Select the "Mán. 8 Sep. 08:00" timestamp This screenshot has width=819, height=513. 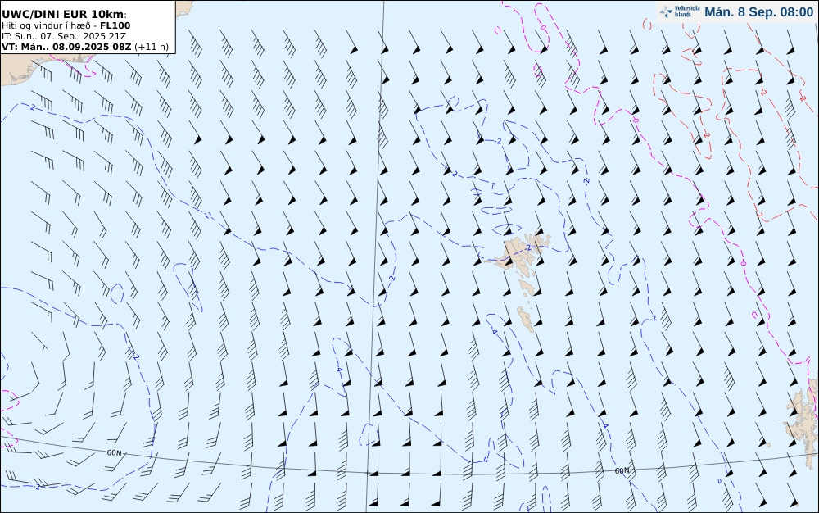point(758,12)
